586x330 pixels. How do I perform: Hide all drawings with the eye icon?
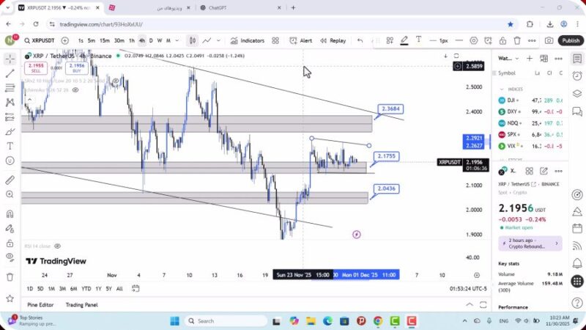point(10,256)
